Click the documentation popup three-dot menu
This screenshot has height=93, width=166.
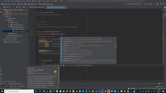(58, 88)
